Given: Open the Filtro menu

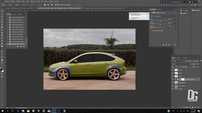Looking at the screenshot, I should 39,1.
